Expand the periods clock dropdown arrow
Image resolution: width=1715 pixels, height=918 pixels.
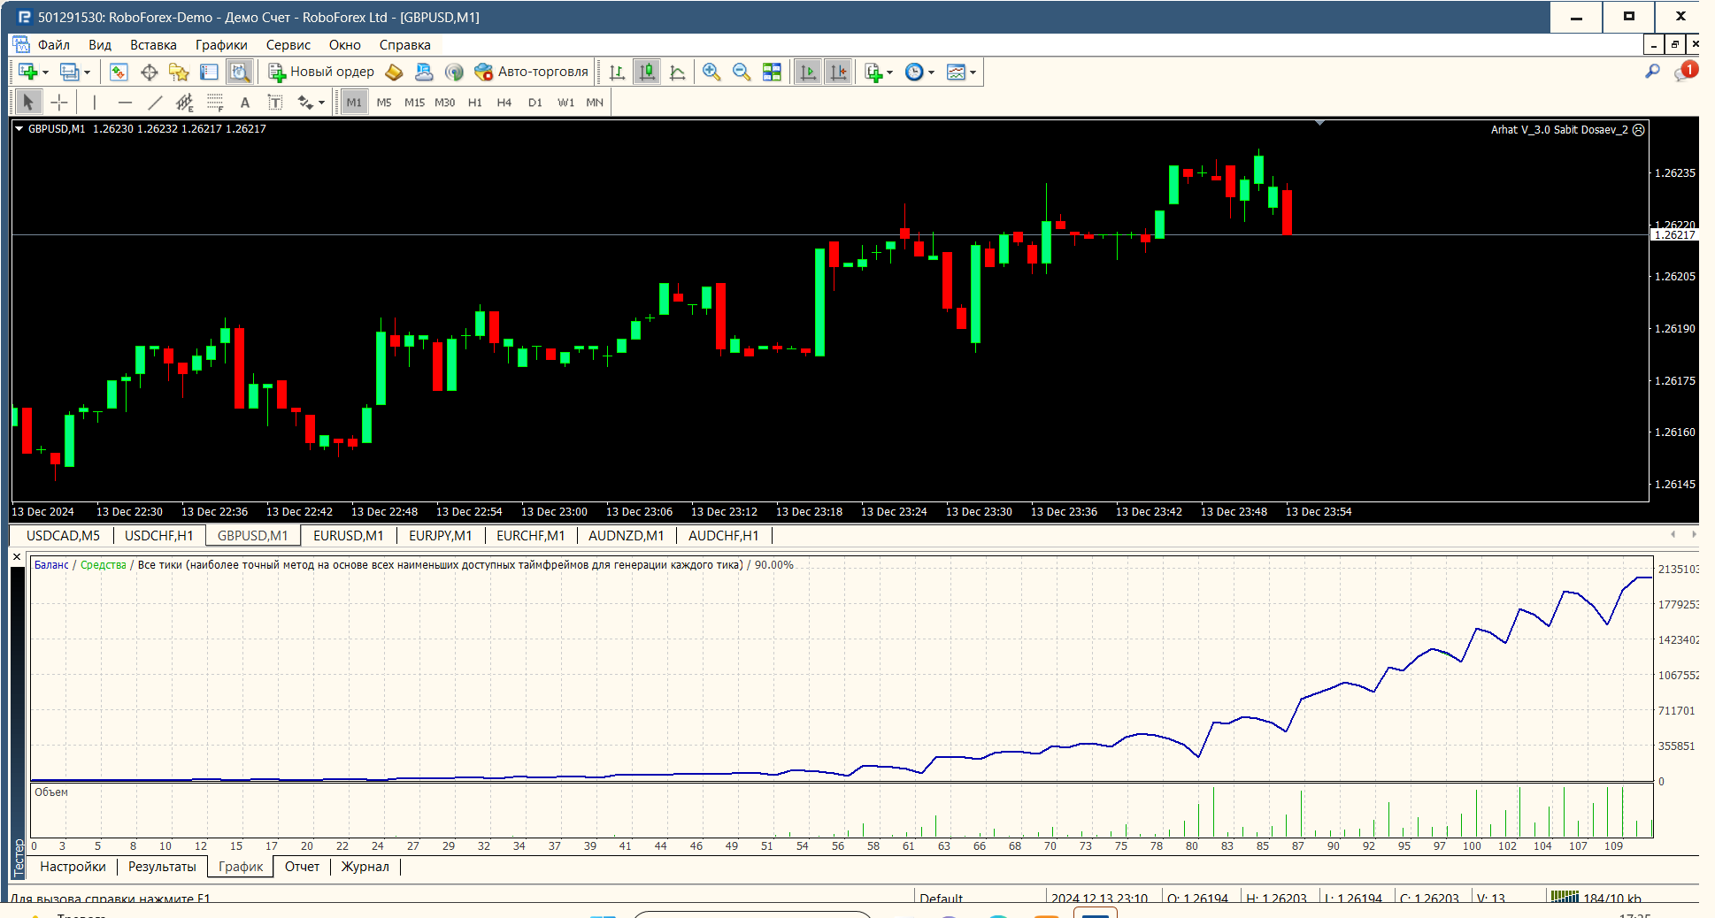[x=931, y=73]
